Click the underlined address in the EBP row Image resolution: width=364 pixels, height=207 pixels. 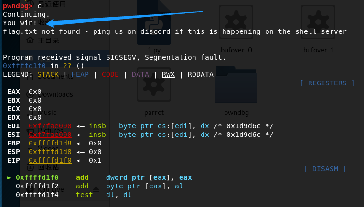[50, 143]
